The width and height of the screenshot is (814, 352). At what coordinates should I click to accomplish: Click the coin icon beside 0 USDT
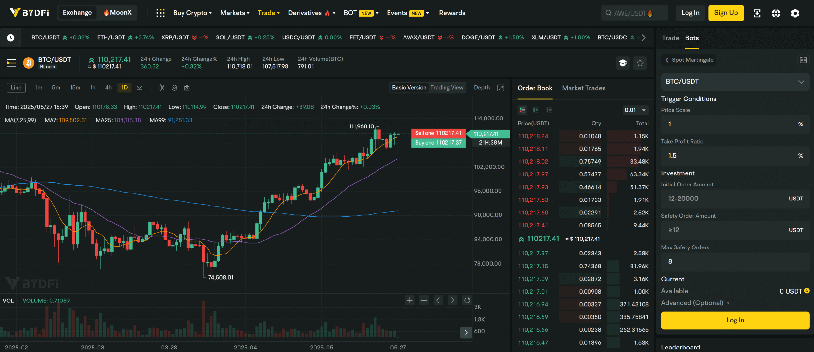coord(807,291)
